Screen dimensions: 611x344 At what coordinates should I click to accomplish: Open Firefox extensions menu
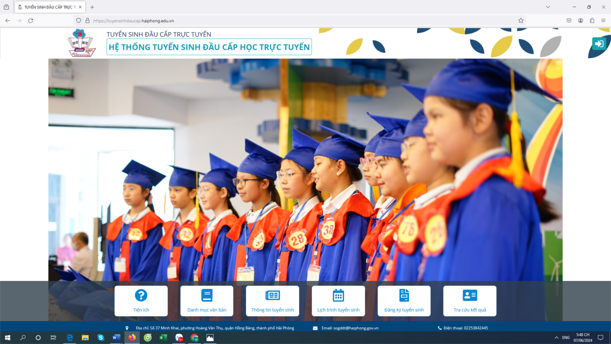coord(592,21)
